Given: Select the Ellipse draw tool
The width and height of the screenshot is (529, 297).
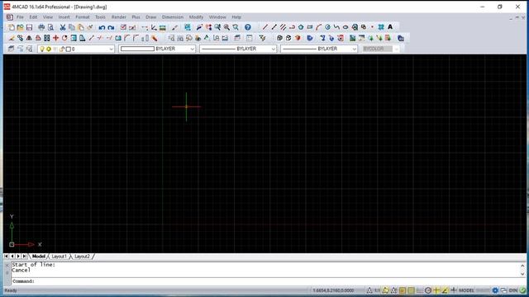Looking at the screenshot, I should [x=346, y=27].
